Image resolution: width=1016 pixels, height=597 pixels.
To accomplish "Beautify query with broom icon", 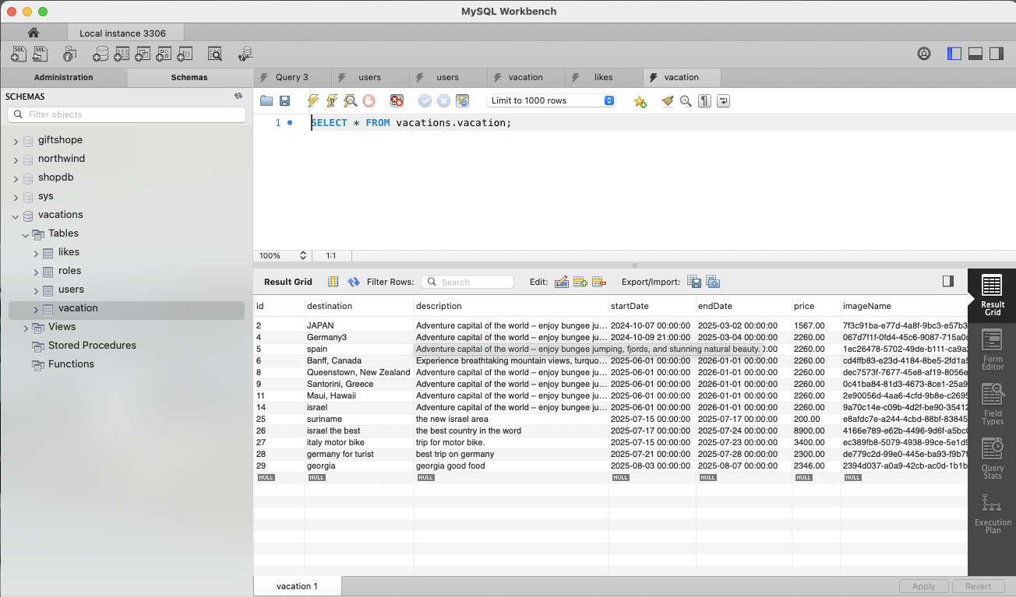I will click(667, 101).
